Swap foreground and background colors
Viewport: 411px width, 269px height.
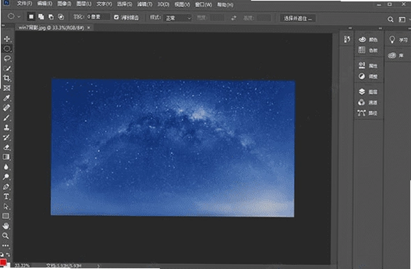8,254
